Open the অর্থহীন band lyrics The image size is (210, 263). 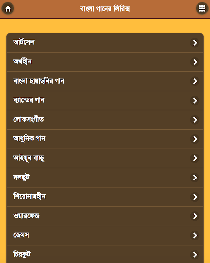coord(22,62)
